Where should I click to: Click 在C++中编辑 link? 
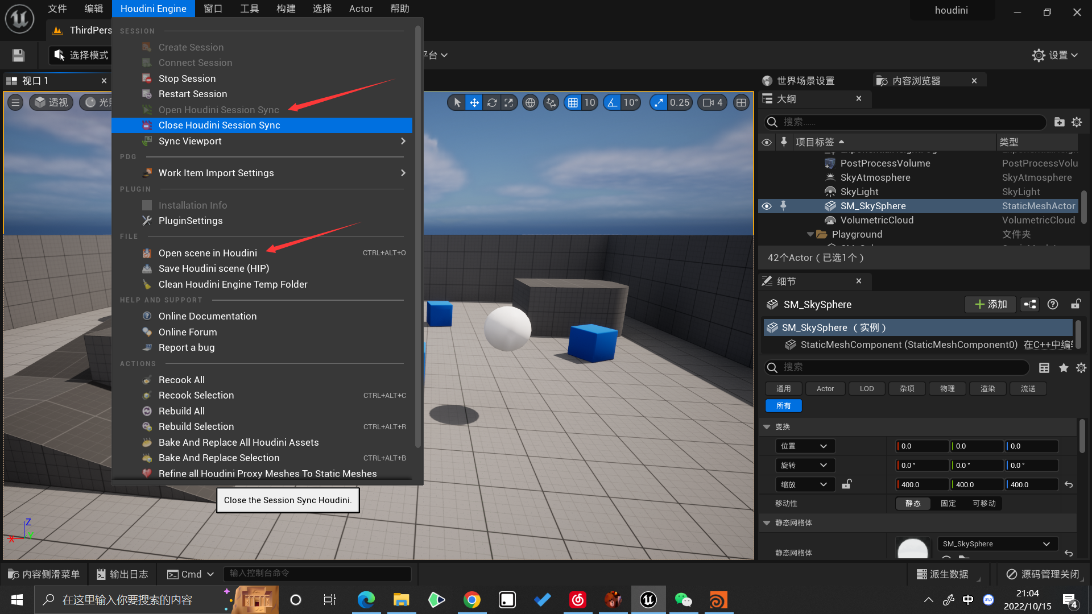[x=1048, y=345]
